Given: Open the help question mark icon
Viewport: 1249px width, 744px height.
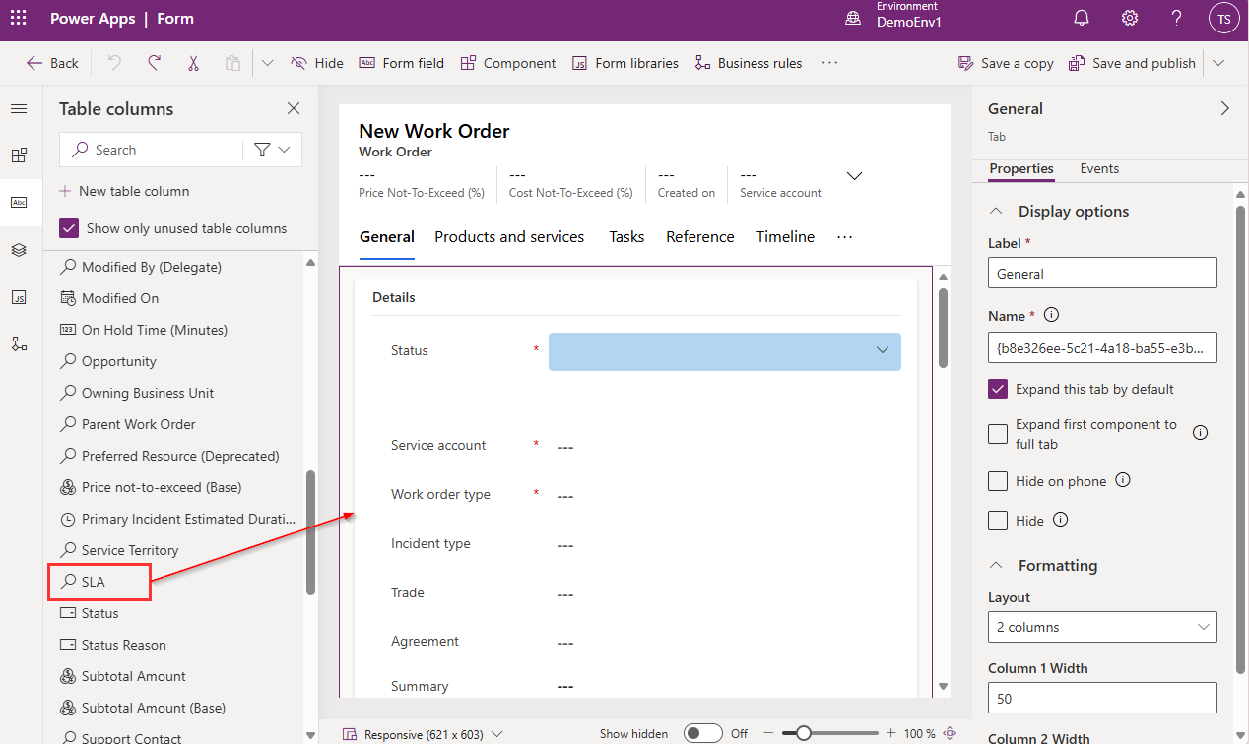Looking at the screenshot, I should coord(1177,19).
